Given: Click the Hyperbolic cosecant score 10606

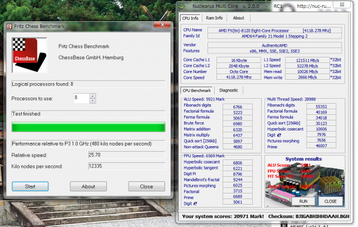Looking at the screenshot, I should pyautogui.click(x=321, y=129).
